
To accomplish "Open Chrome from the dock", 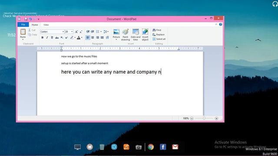I will pyautogui.click(x=151, y=147).
